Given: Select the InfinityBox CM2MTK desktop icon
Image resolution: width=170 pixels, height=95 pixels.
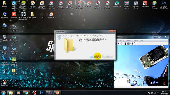Looking at the screenshot, I should [x=14, y=51].
